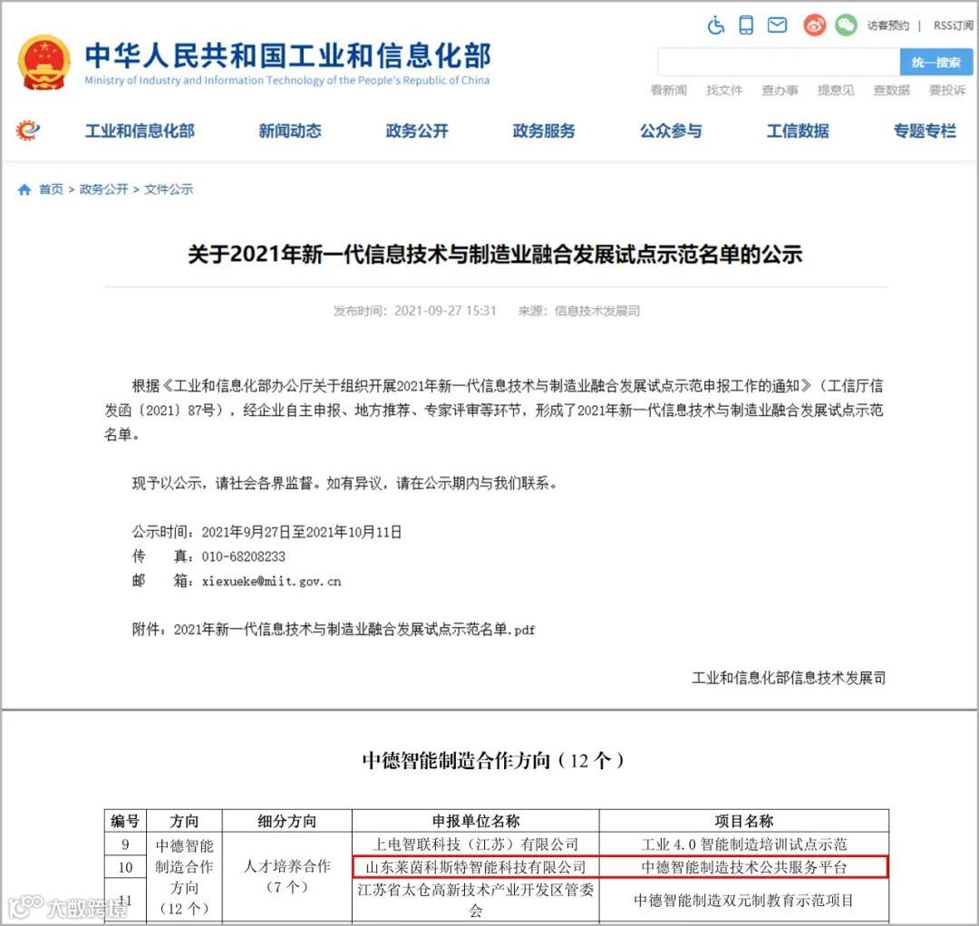Click fax number 010-68208233
The image size is (979, 926).
pos(244,556)
